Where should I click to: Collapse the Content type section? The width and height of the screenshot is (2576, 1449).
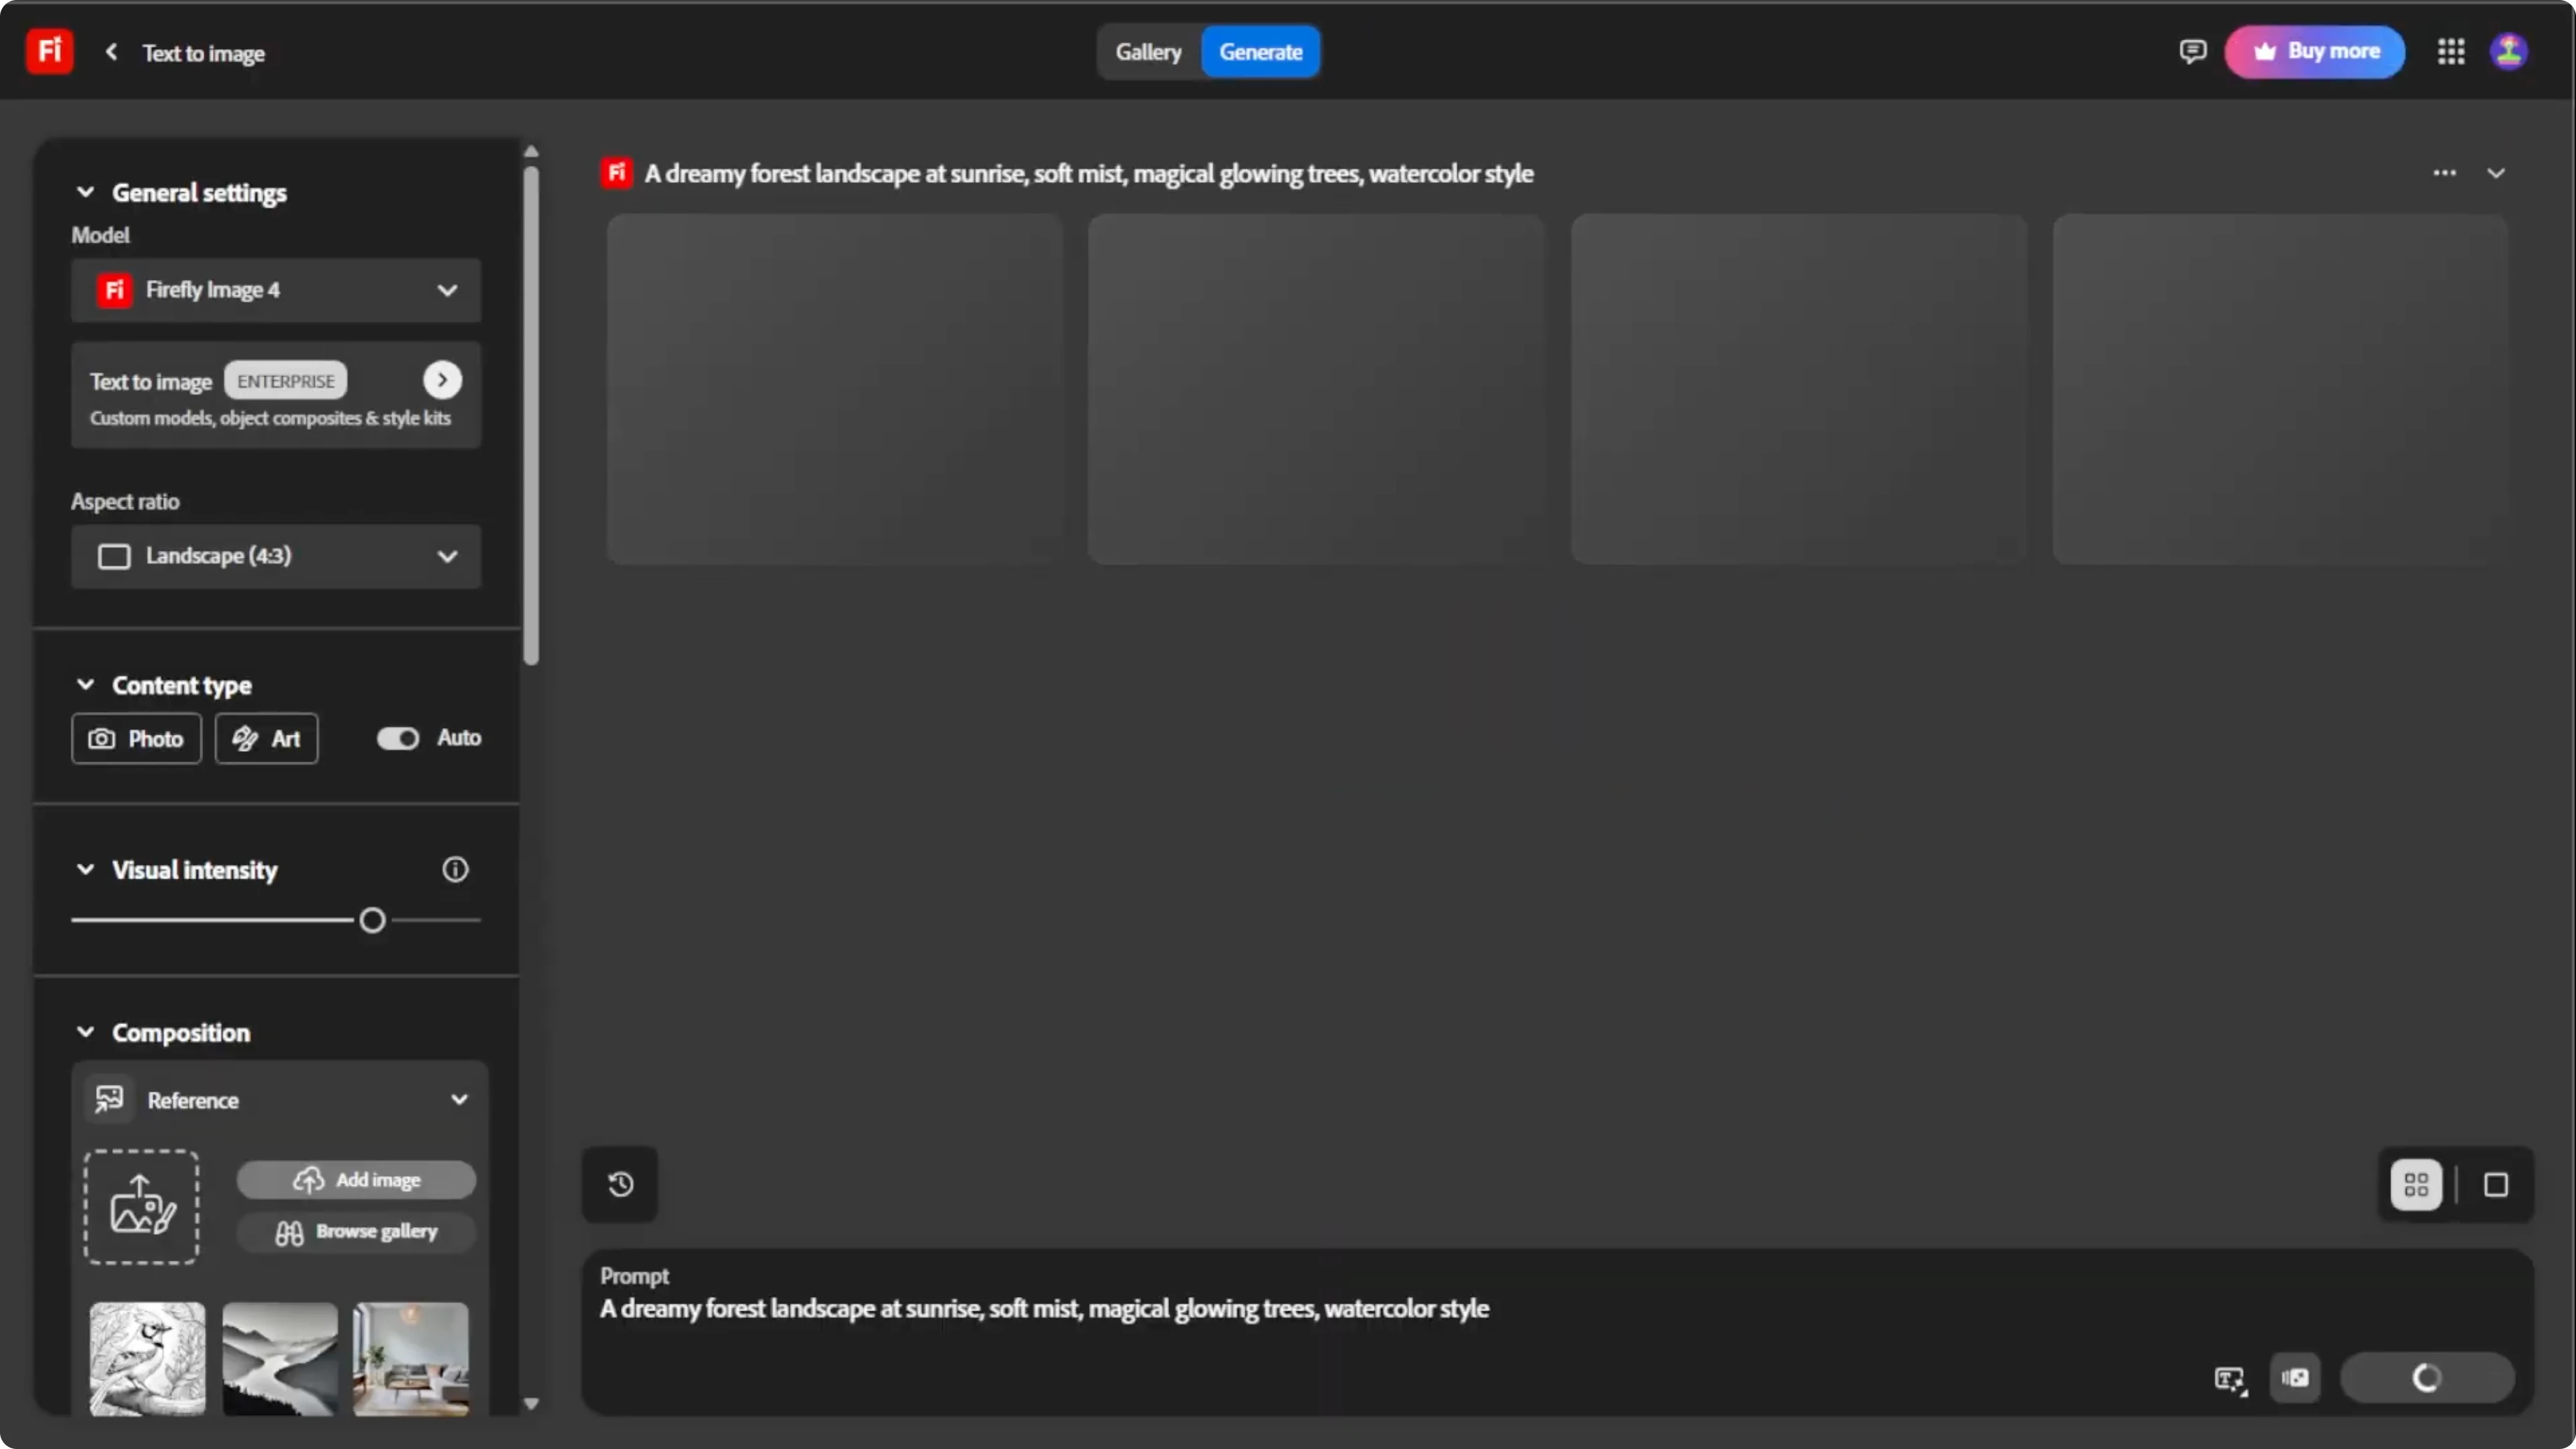86,685
